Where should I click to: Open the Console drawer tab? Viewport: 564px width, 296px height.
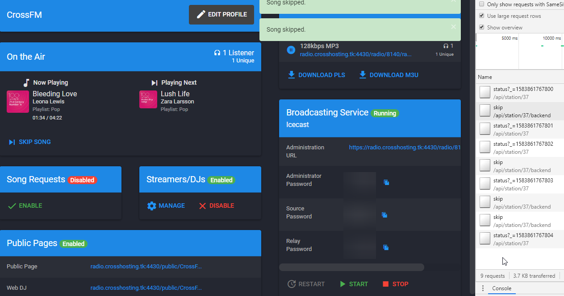click(501, 288)
